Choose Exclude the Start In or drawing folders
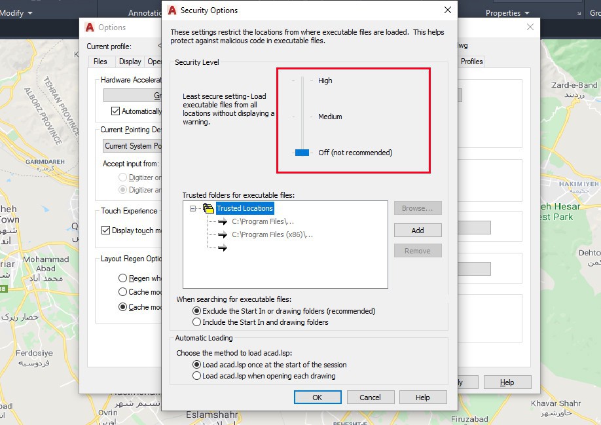Screen dimensions: 601x425 (196, 311)
